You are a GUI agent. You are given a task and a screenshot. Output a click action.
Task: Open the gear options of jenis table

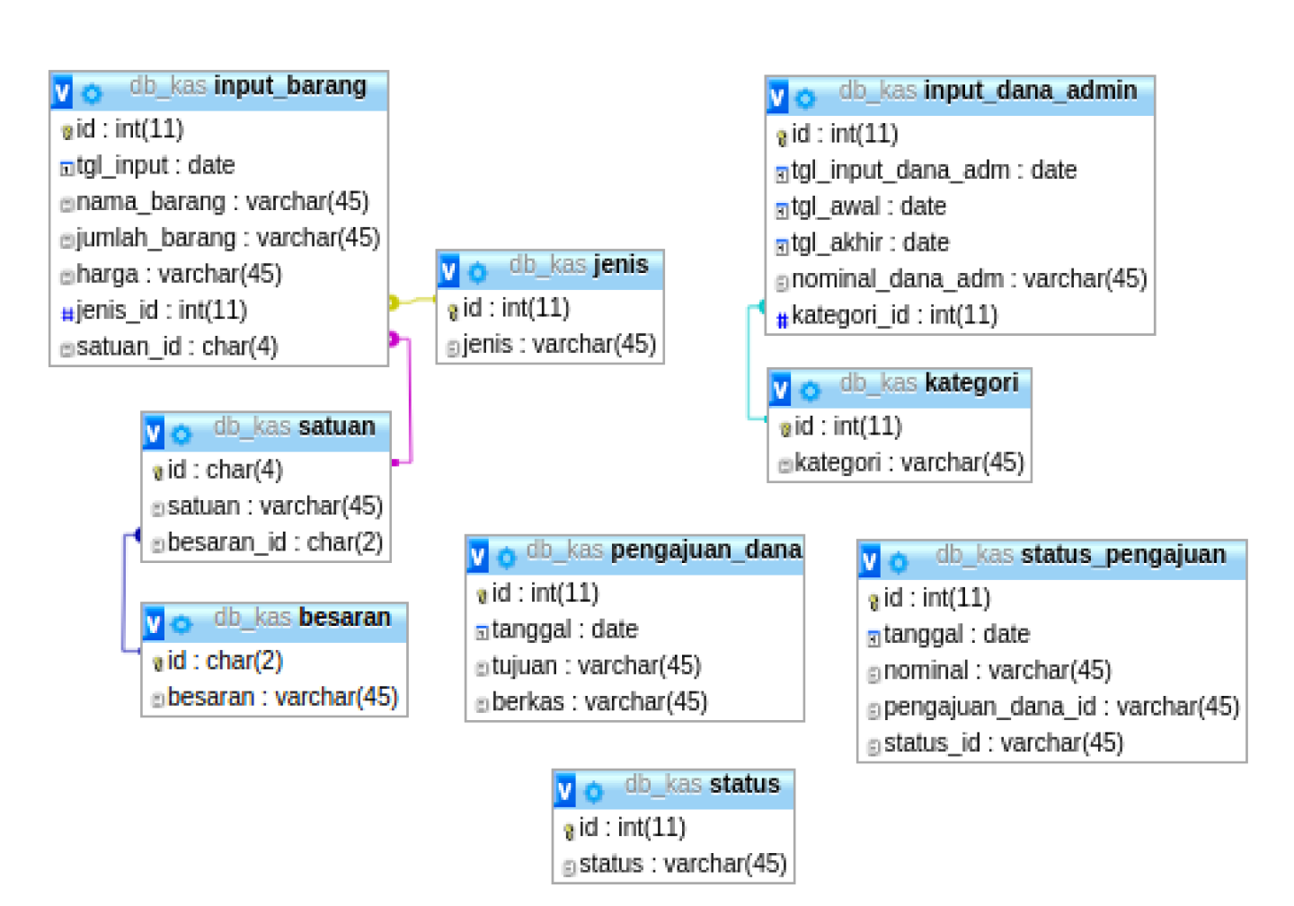(x=478, y=271)
